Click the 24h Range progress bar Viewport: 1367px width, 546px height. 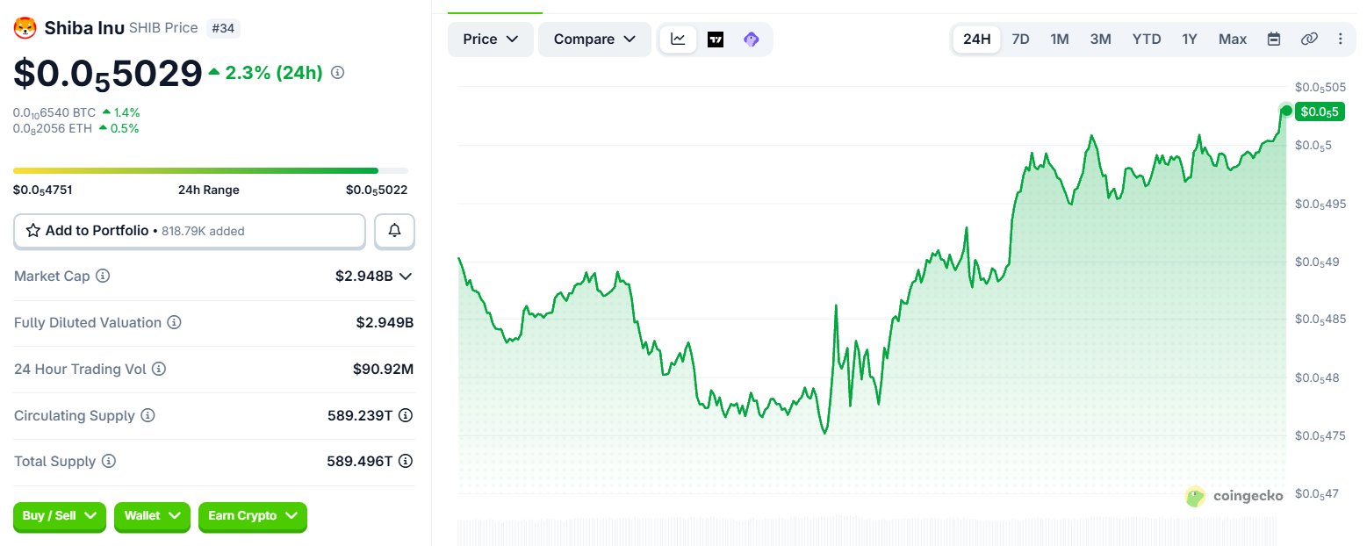point(211,170)
